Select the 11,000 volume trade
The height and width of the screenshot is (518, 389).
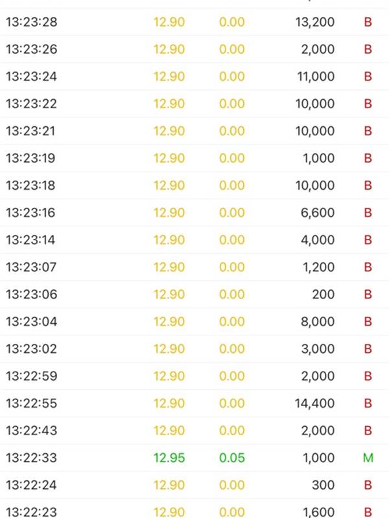(315, 76)
